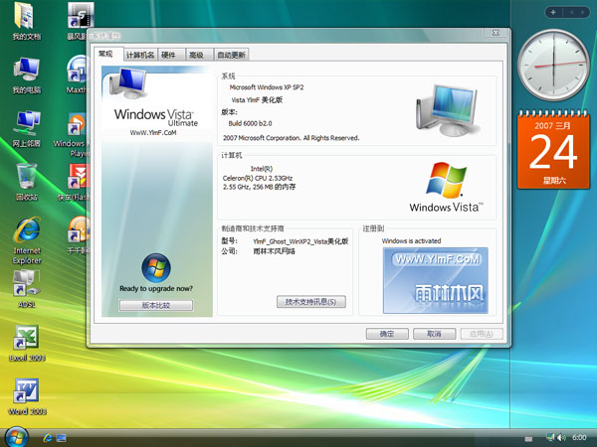Viewport: 597px width, 447px height.
Task: Open the 千千静听 desktop shortcut
Action: (x=79, y=234)
